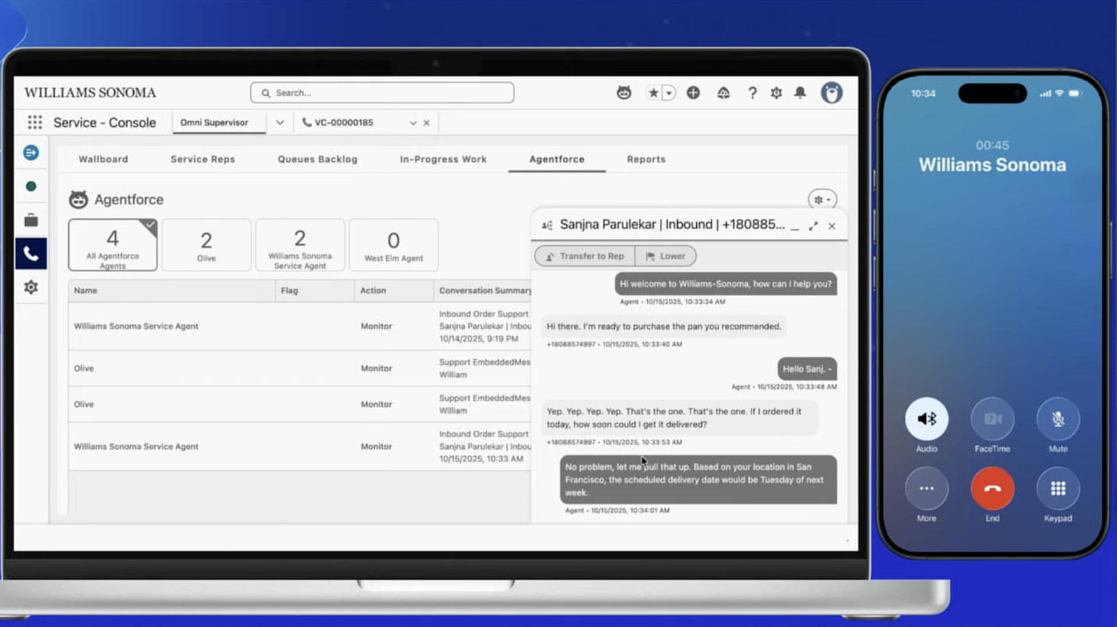The height and width of the screenshot is (627, 1117).
Task: Open the global create plus icon
Action: 693,93
